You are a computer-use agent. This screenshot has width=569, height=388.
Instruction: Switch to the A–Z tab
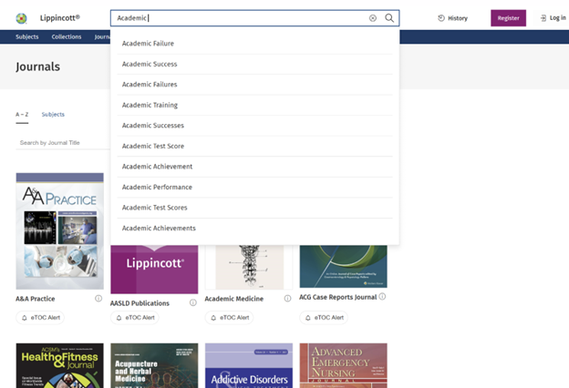pos(22,115)
